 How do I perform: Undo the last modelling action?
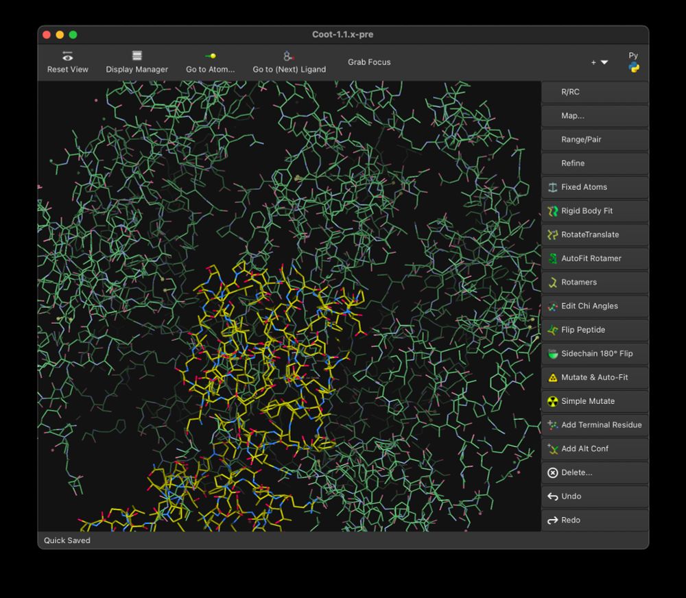click(595, 496)
